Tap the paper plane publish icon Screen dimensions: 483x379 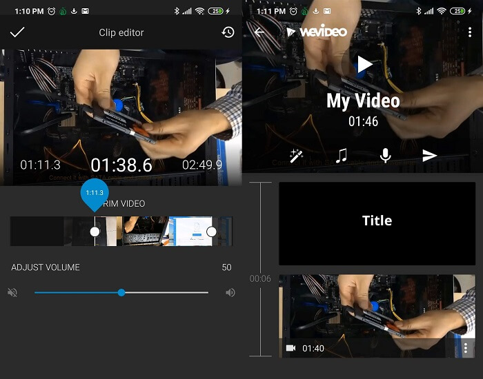pos(430,156)
